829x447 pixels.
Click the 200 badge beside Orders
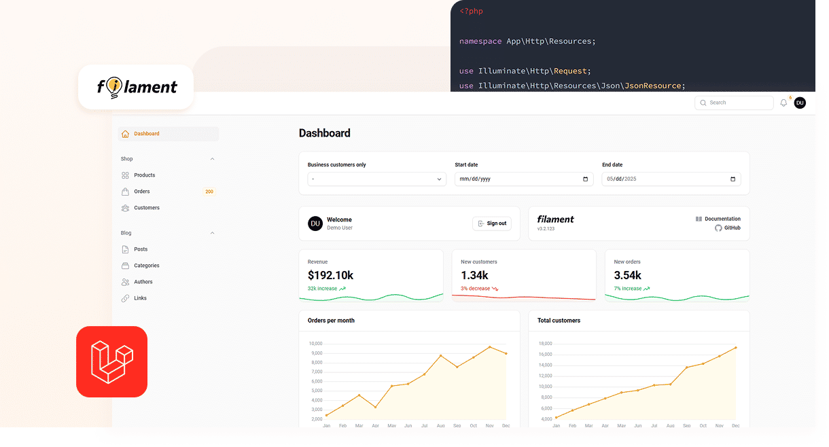point(209,192)
